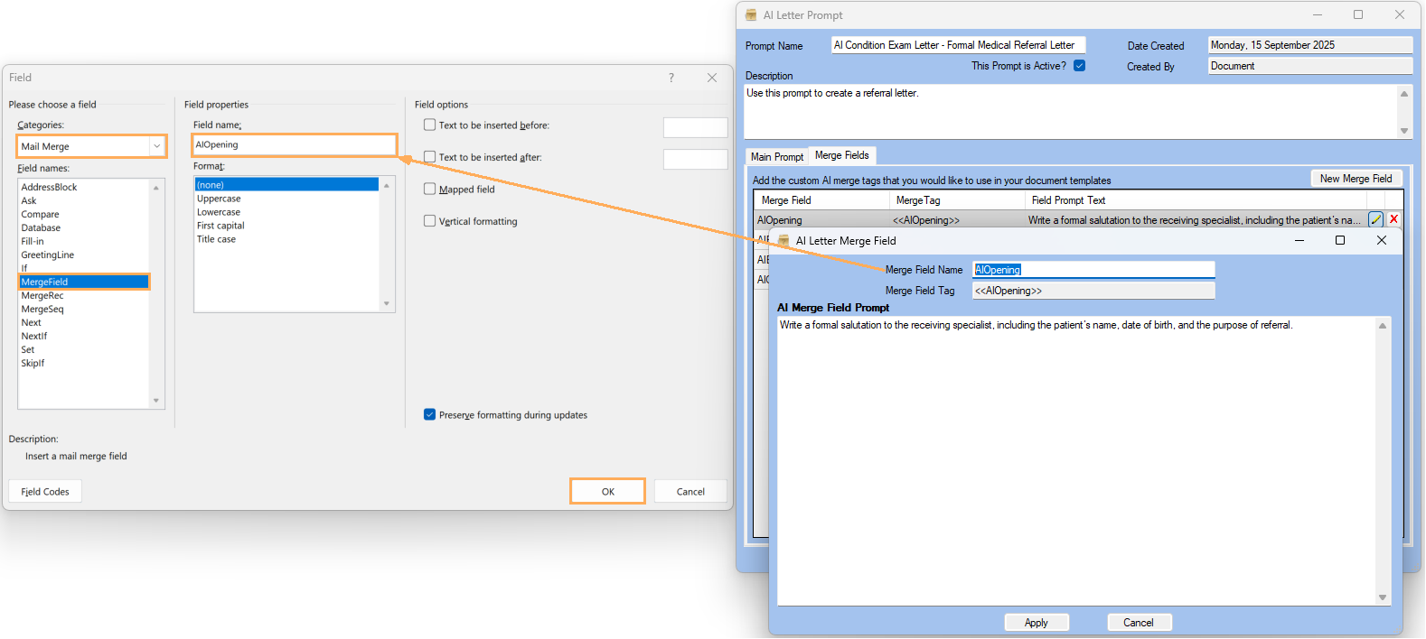Maximize the AI Letter Merge Field window
Viewport: 1426px width, 639px height.
pos(1340,240)
